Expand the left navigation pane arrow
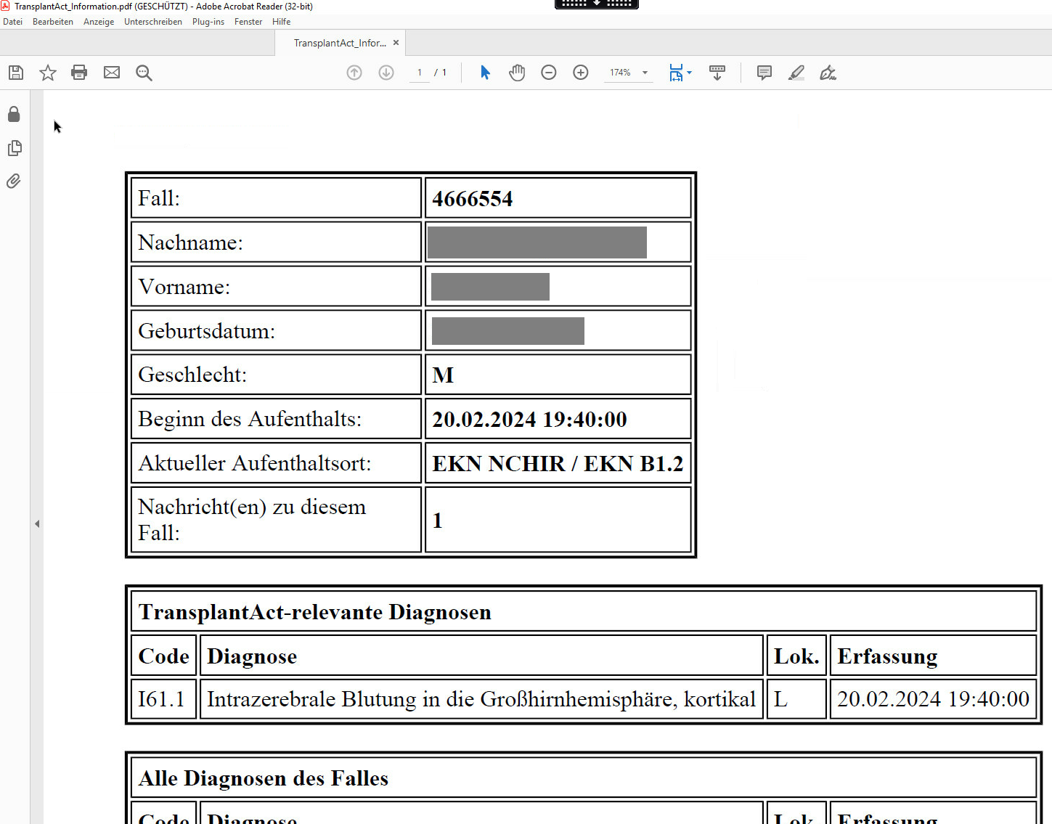 (x=37, y=523)
